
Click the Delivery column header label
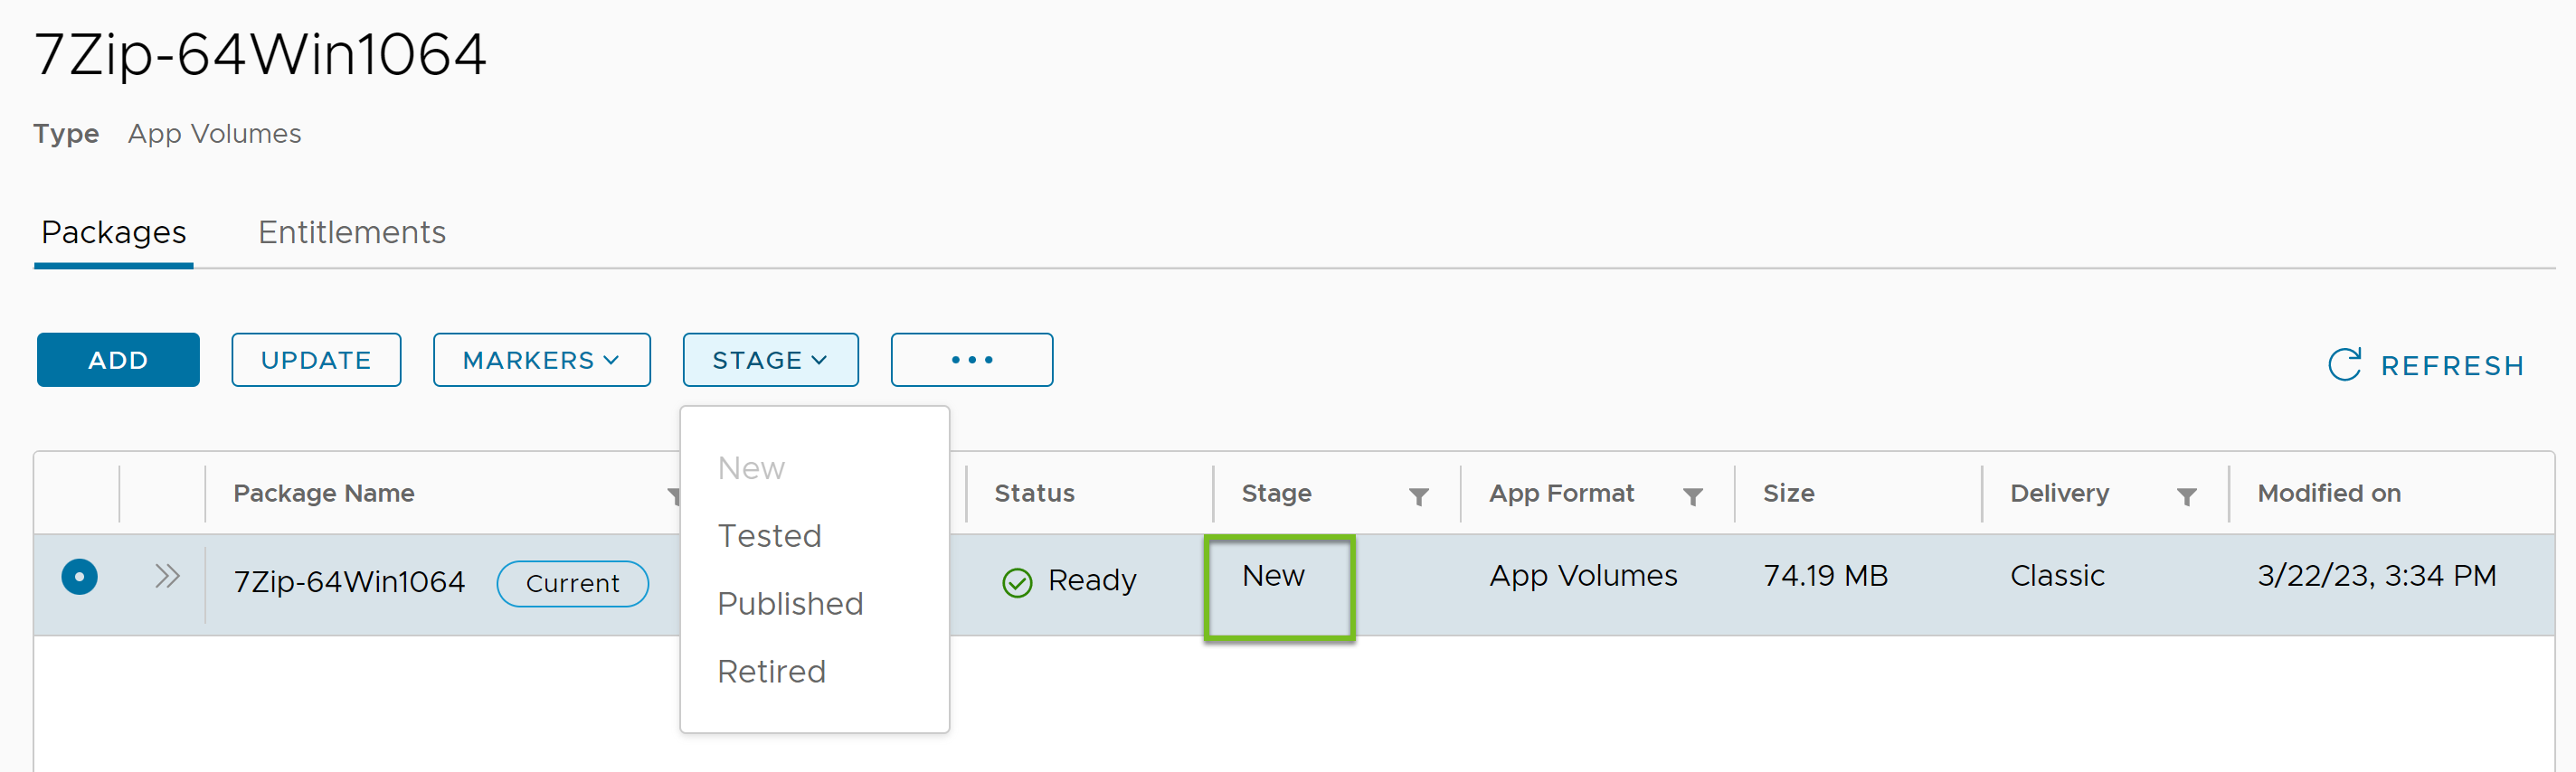(2059, 493)
